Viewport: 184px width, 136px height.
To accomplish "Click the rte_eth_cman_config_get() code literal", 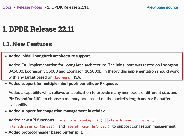I will (x=132, y=120).
